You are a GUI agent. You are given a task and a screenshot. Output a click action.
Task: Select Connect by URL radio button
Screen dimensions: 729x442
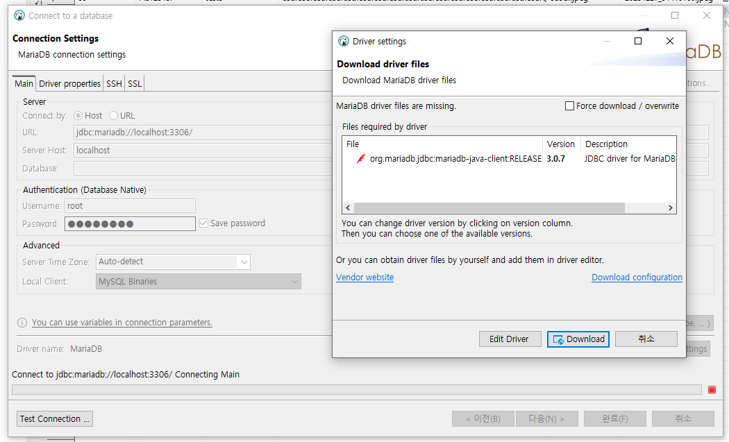point(113,116)
